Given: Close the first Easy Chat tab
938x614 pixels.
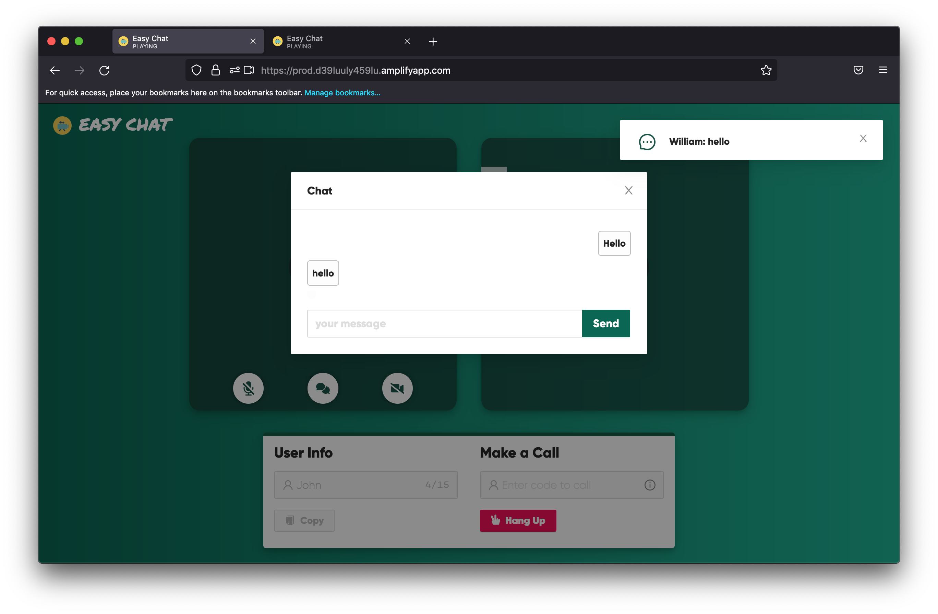Looking at the screenshot, I should pyautogui.click(x=253, y=42).
